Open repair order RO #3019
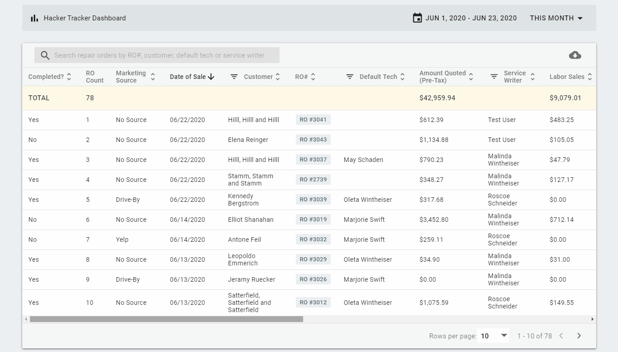The height and width of the screenshot is (352, 618). click(313, 220)
